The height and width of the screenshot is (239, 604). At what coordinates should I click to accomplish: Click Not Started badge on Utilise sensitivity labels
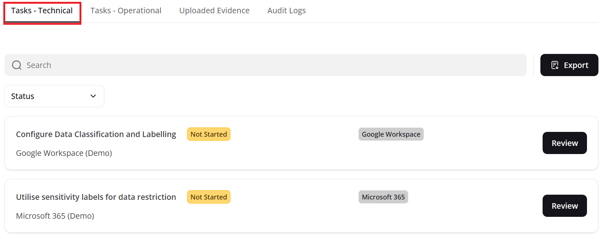click(x=209, y=197)
